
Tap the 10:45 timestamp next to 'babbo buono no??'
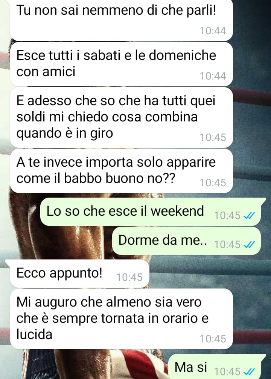pyautogui.click(x=213, y=183)
